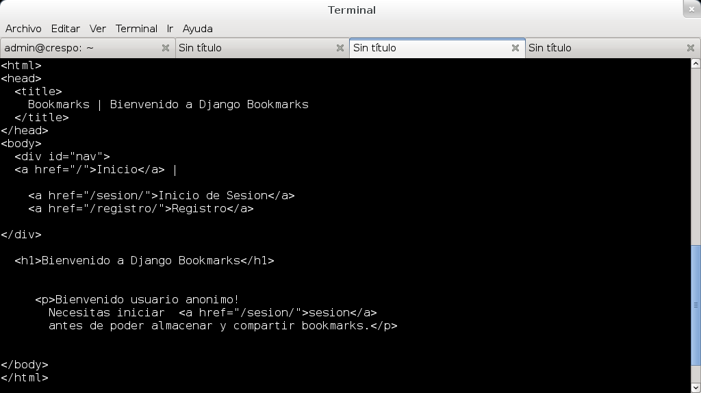Open the Archivo menu

(23, 29)
